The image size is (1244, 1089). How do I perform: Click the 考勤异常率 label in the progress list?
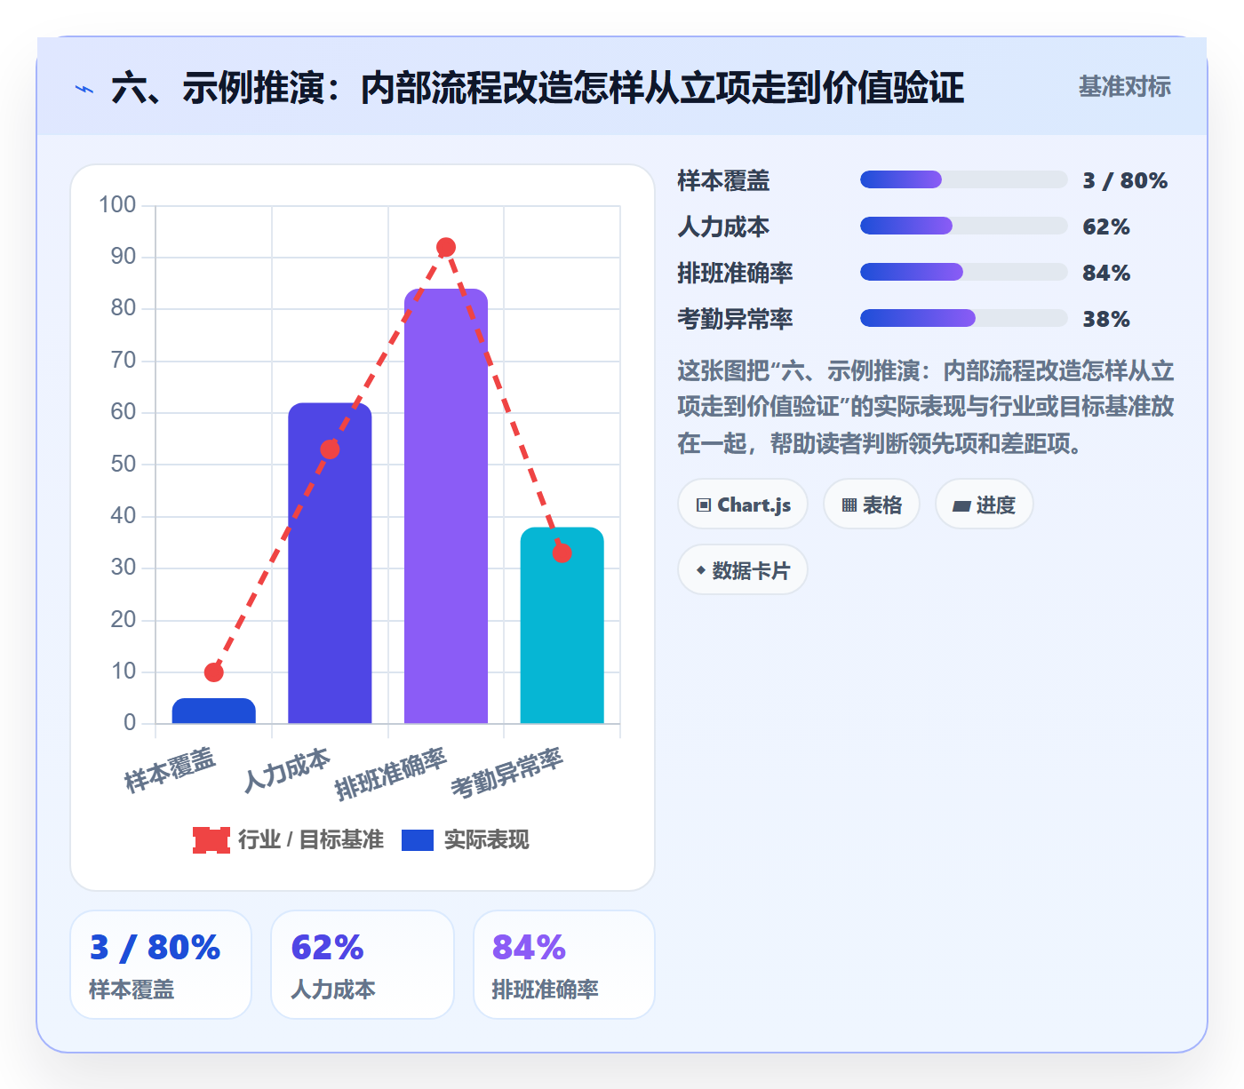(735, 319)
